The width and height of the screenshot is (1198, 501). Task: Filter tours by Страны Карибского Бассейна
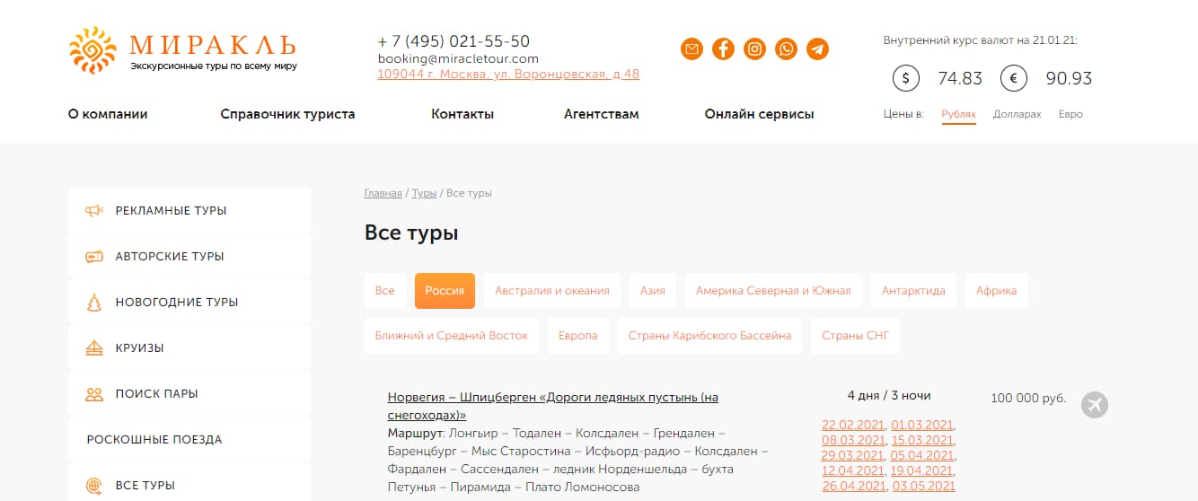pos(709,336)
